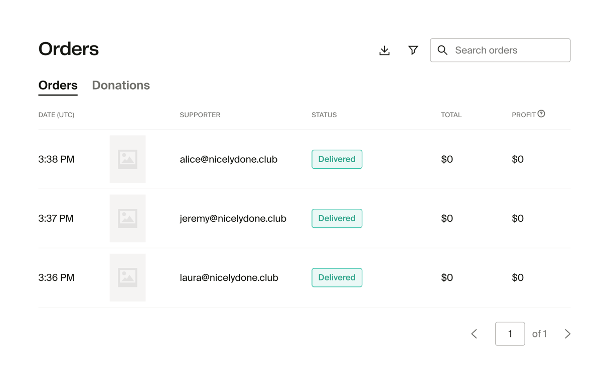Open product thumbnail for jeremy's order
Image resolution: width=609 pixels, height=384 pixels.
click(x=127, y=218)
